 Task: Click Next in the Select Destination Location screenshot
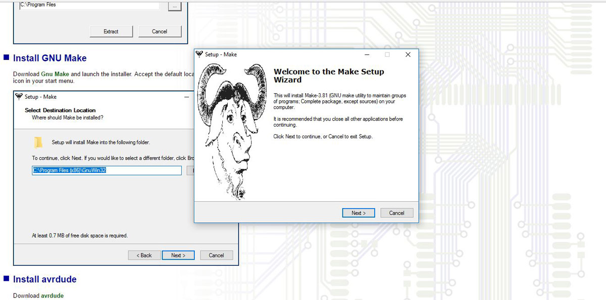(178, 255)
